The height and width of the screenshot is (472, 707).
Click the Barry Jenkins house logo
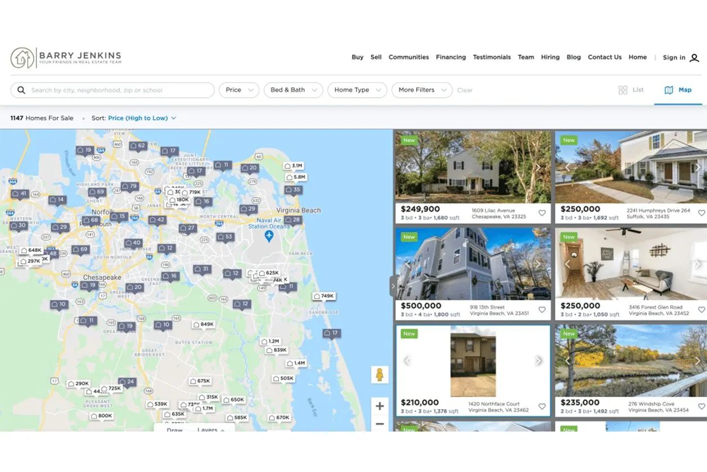(22, 58)
